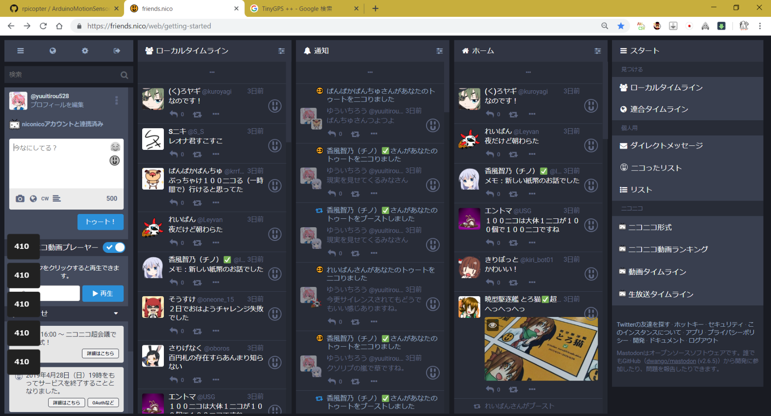This screenshot has height=416, width=771.
Task: Open more menu on れいぱん's home toot
Action: click(x=532, y=154)
